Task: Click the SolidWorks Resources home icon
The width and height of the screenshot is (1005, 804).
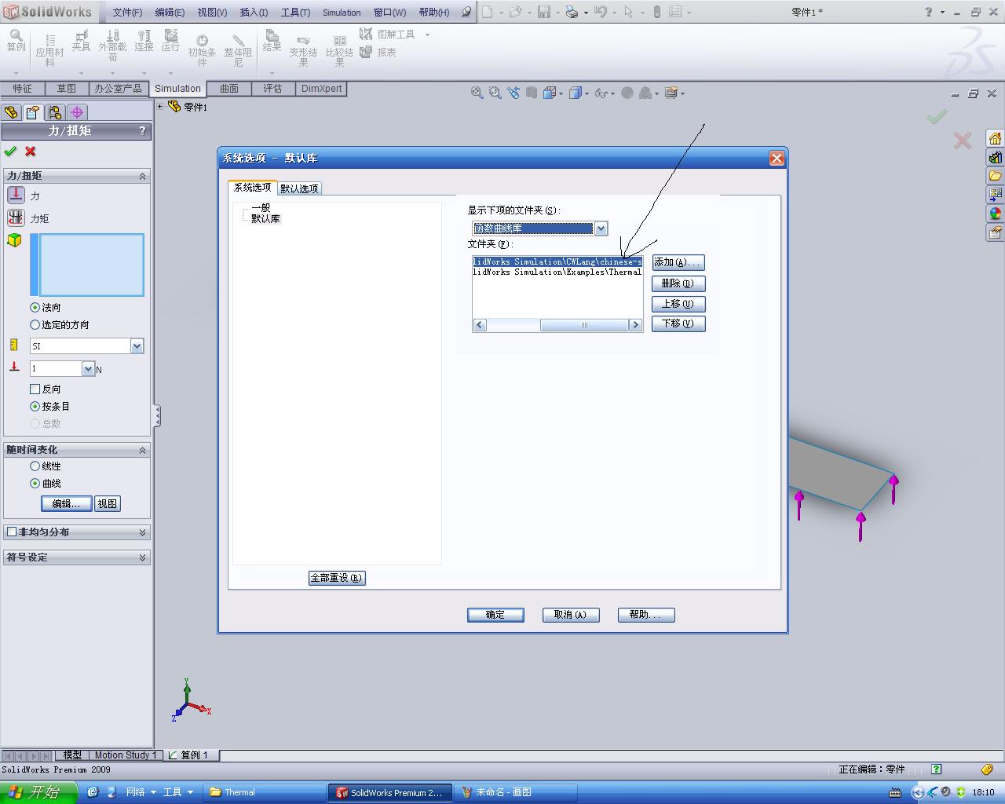Action: coord(996,138)
